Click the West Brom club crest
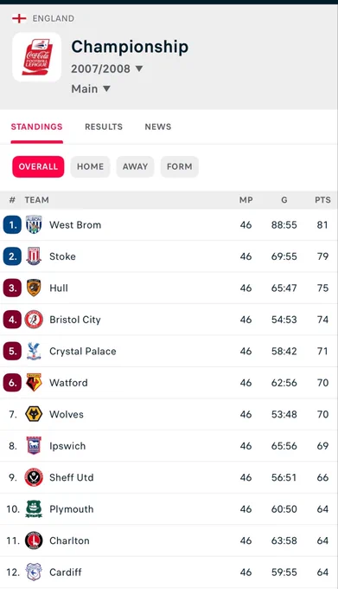The height and width of the screenshot is (589, 338). tap(34, 224)
